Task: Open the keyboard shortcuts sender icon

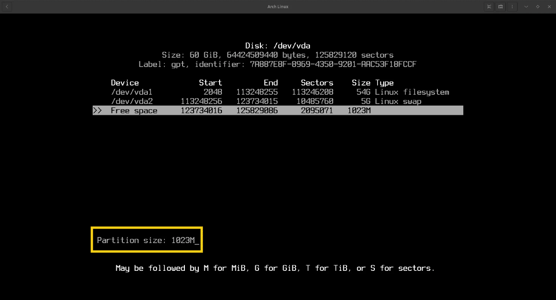Action: coord(501,6)
